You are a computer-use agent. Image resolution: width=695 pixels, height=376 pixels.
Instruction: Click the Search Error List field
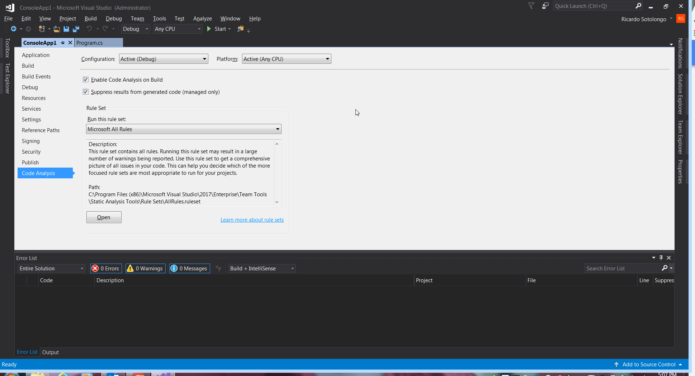point(623,269)
